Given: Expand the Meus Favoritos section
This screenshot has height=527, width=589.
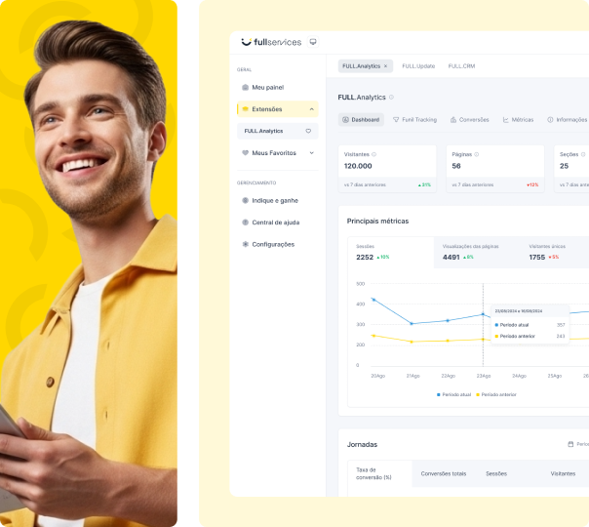Looking at the screenshot, I should coord(311,153).
